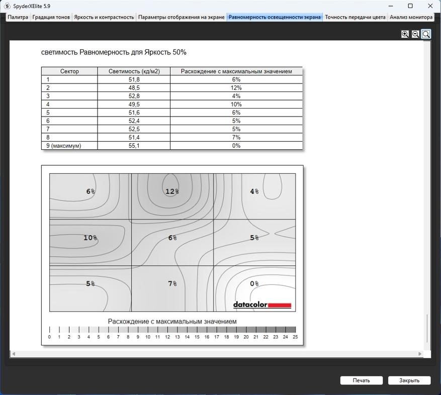The image size is (441, 395).
Task: Click the SpyderXElite app icon in title bar
Action: [7, 6]
